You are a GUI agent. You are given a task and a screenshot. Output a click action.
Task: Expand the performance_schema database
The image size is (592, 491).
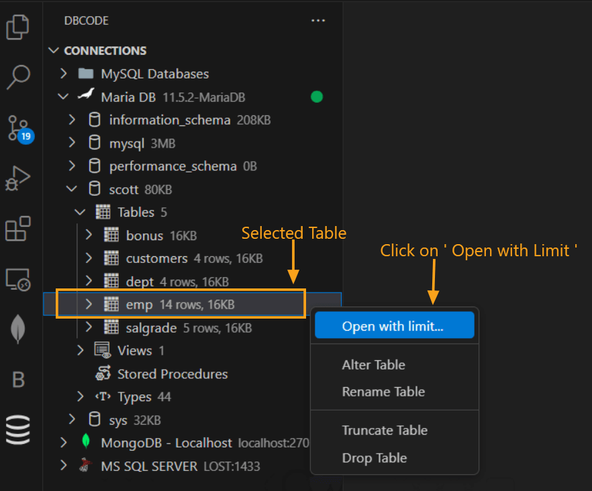coord(72,166)
